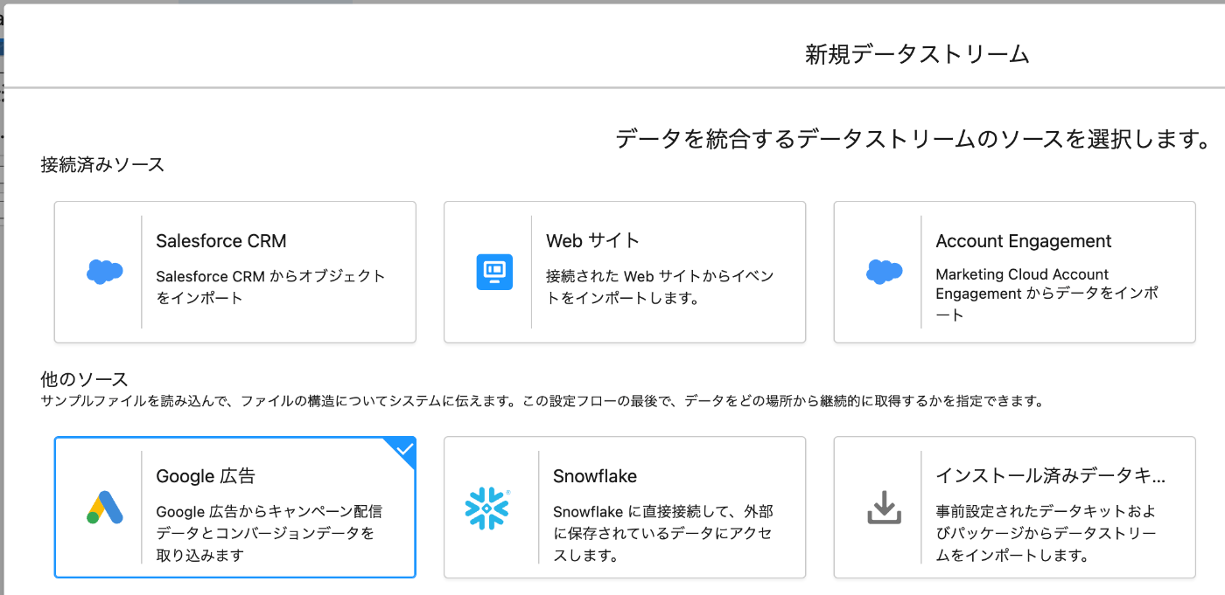This screenshot has height=595, width=1225.
Task: Click description '接続された Web サイトからイベントをインポートします。'
Action: pos(660,287)
